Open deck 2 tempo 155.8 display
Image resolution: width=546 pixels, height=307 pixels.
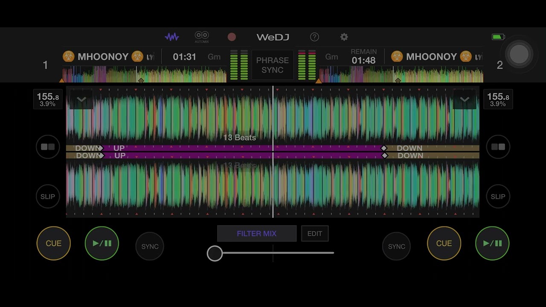pyautogui.click(x=498, y=99)
